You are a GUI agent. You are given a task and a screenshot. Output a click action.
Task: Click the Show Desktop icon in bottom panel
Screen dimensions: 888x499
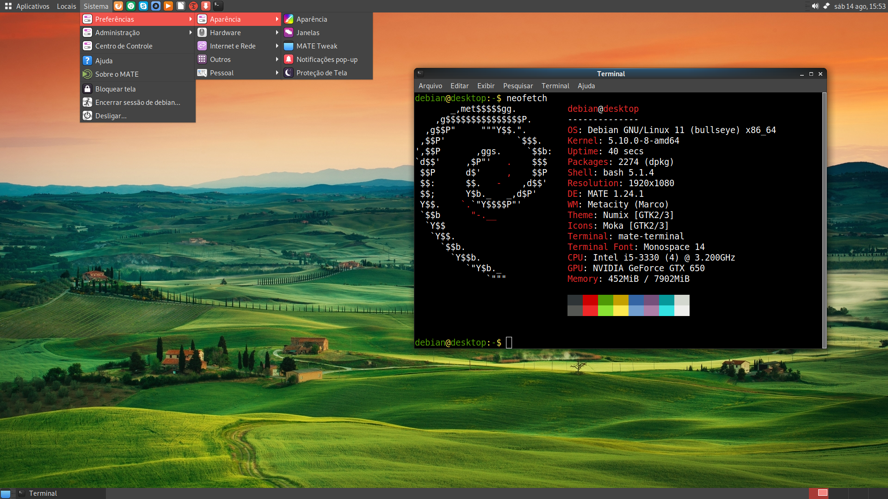pos(6,493)
